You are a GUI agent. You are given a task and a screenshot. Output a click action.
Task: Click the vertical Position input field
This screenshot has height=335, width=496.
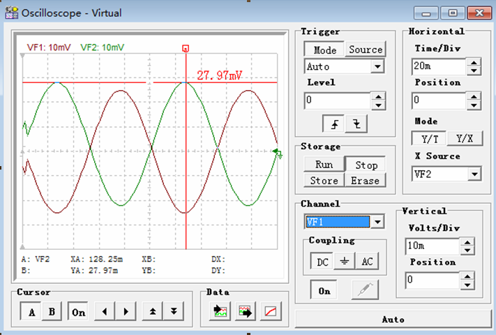[433, 281]
